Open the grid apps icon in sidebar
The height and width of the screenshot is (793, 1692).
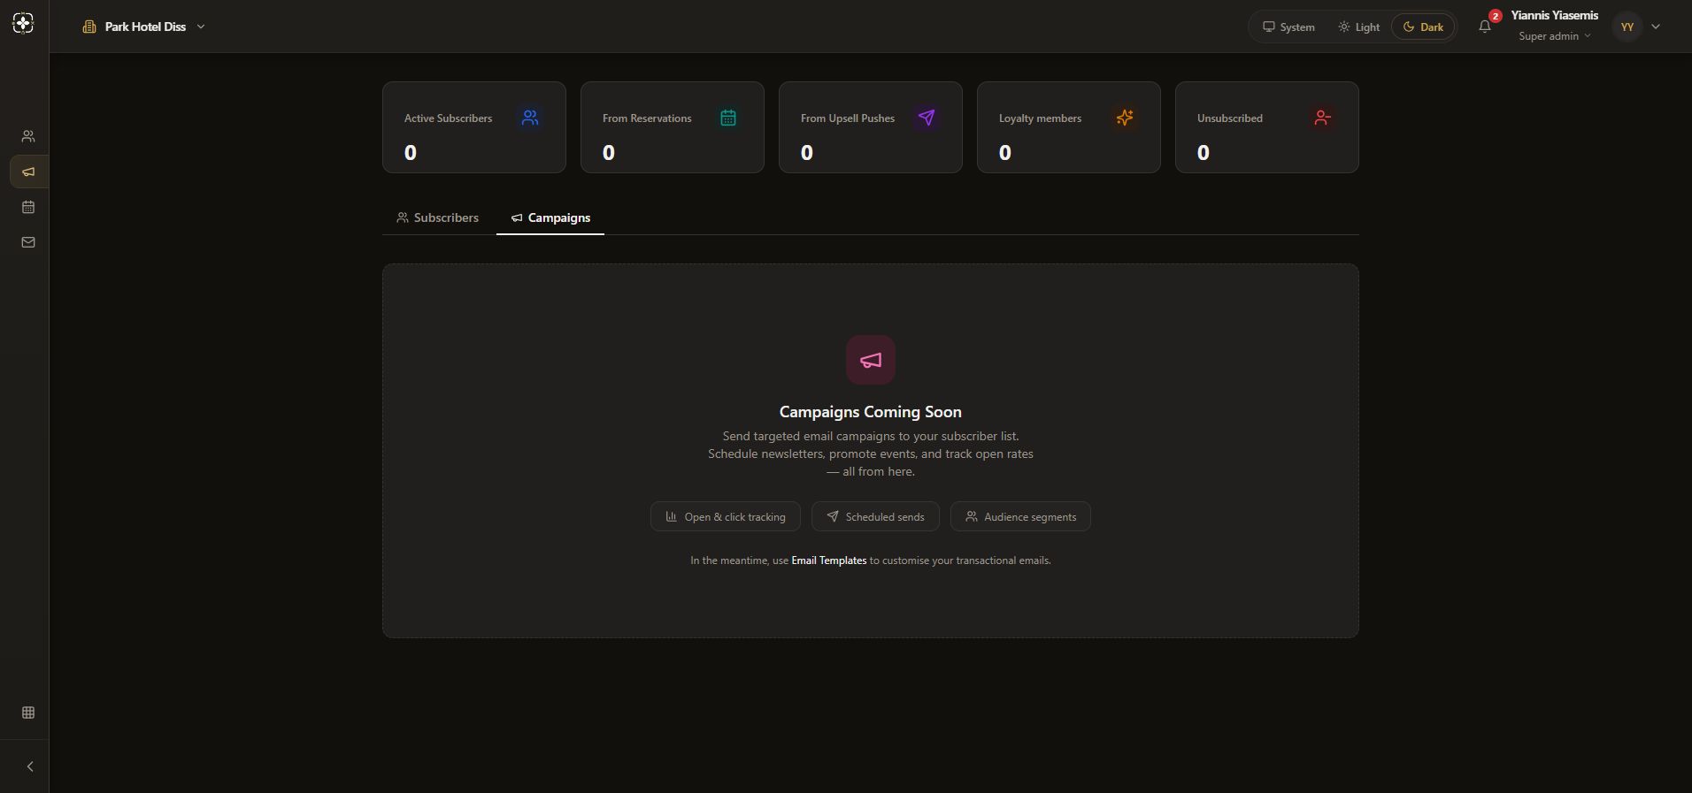pyautogui.click(x=28, y=713)
